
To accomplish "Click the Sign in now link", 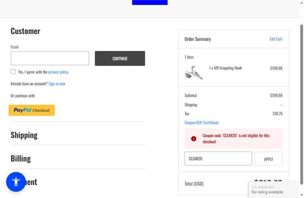I will (57, 84).
